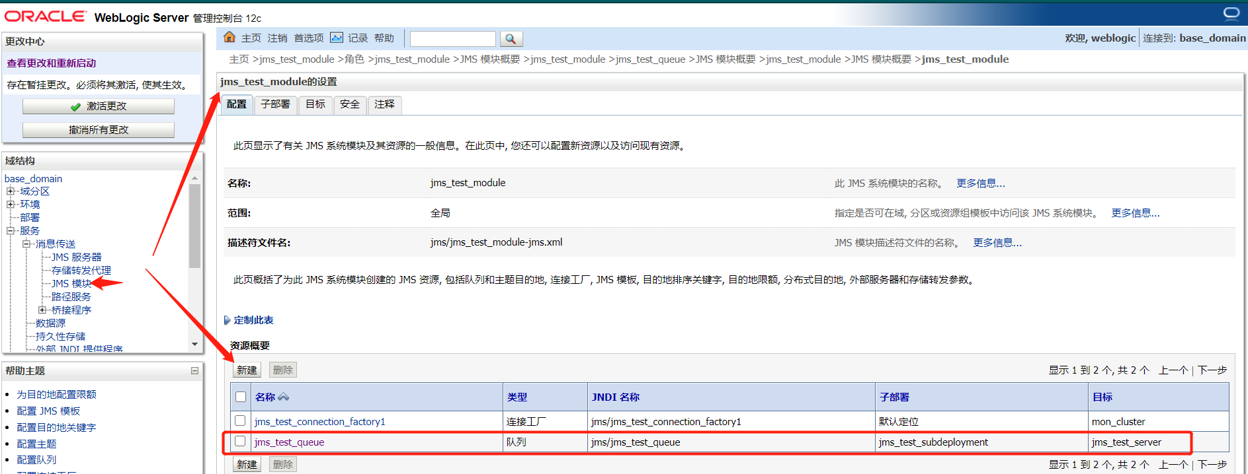Click the 撤消所有更改 button
Image resolution: width=1248 pixels, height=474 pixels.
[x=99, y=130]
